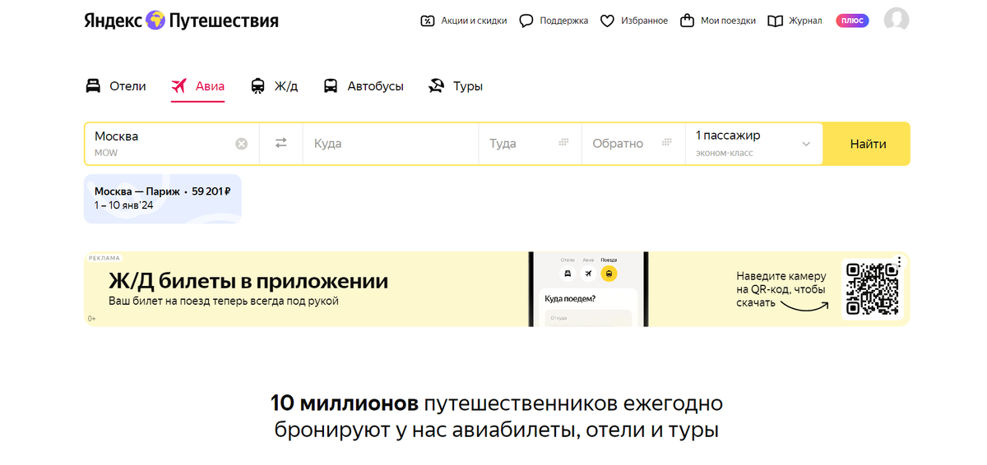The height and width of the screenshot is (465, 987).
Task: Switch to the Автобусы tab
Action: [x=363, y=86]
